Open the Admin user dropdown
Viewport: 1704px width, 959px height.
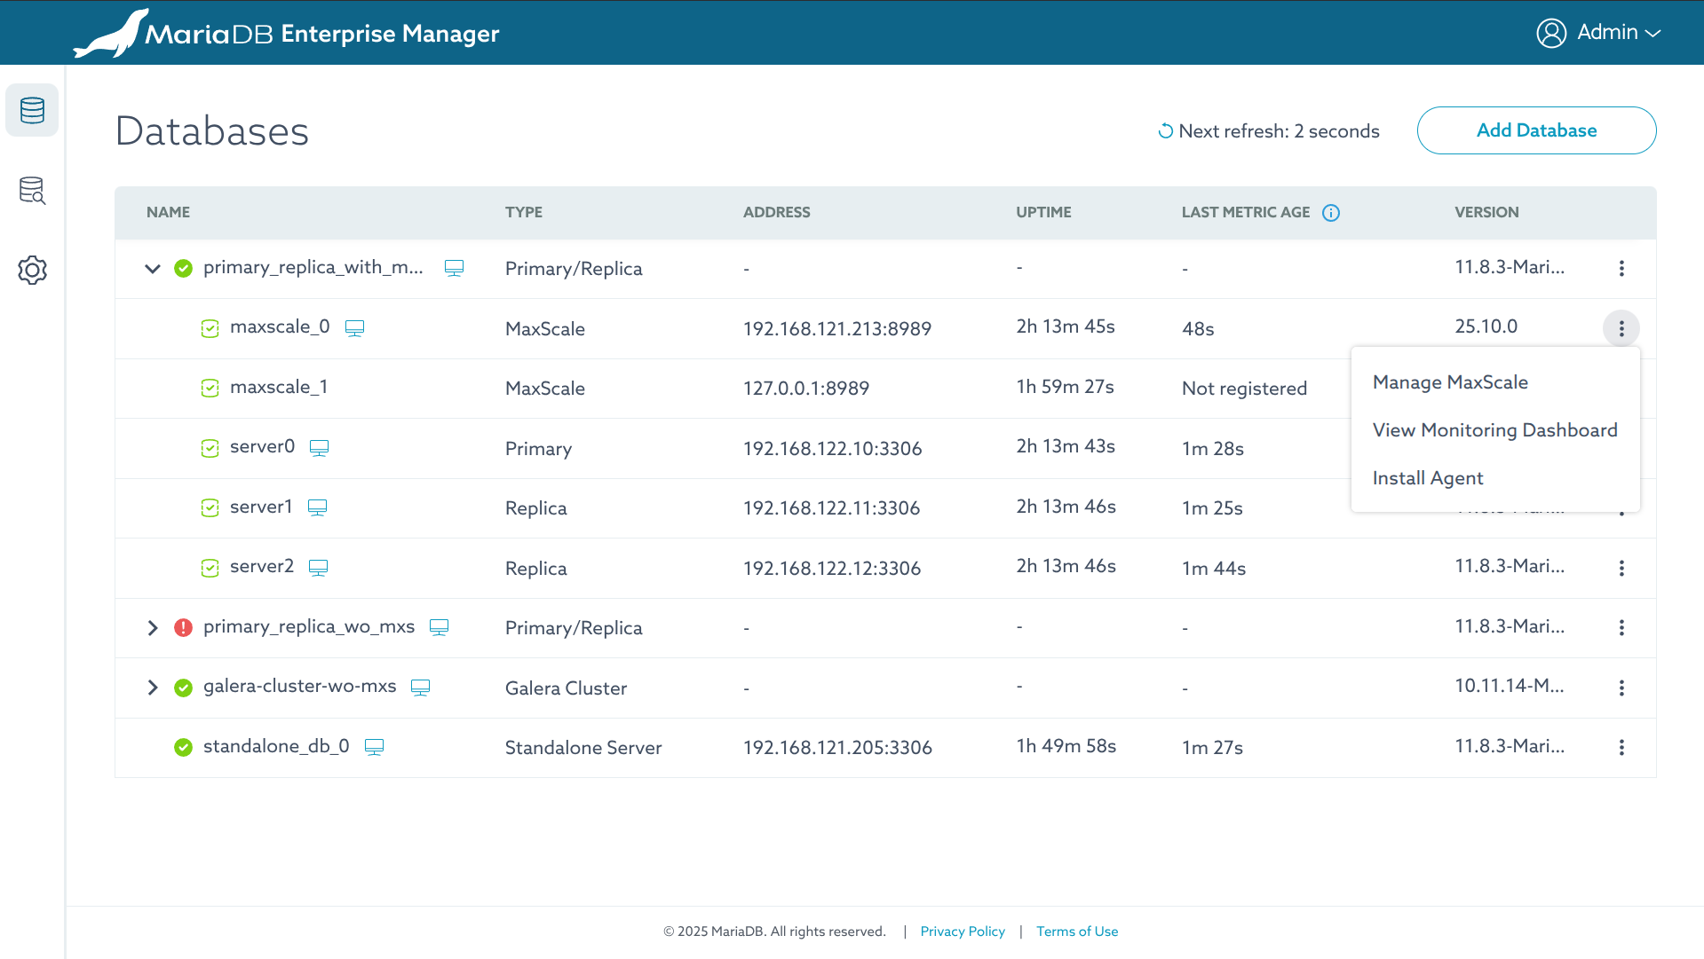pyautogui.click(x=1598, y=33)
